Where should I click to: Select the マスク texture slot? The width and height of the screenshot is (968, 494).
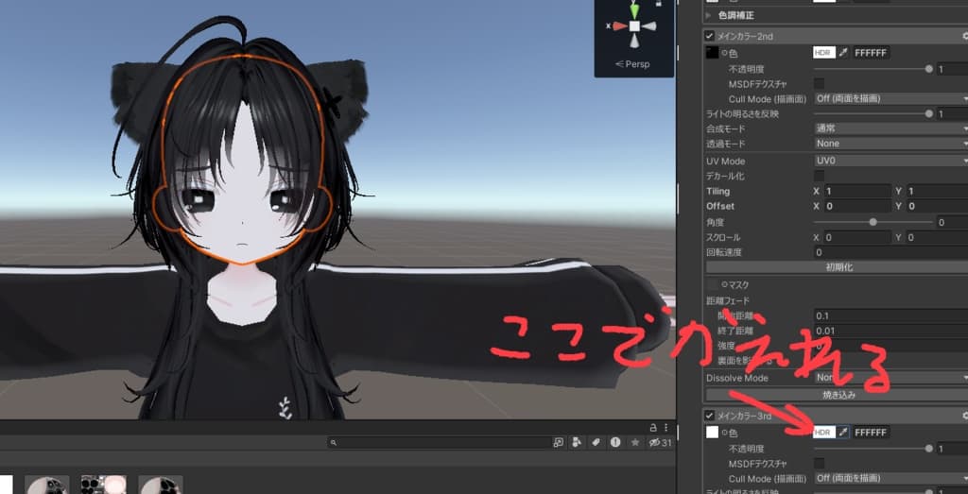click(713, 285)
